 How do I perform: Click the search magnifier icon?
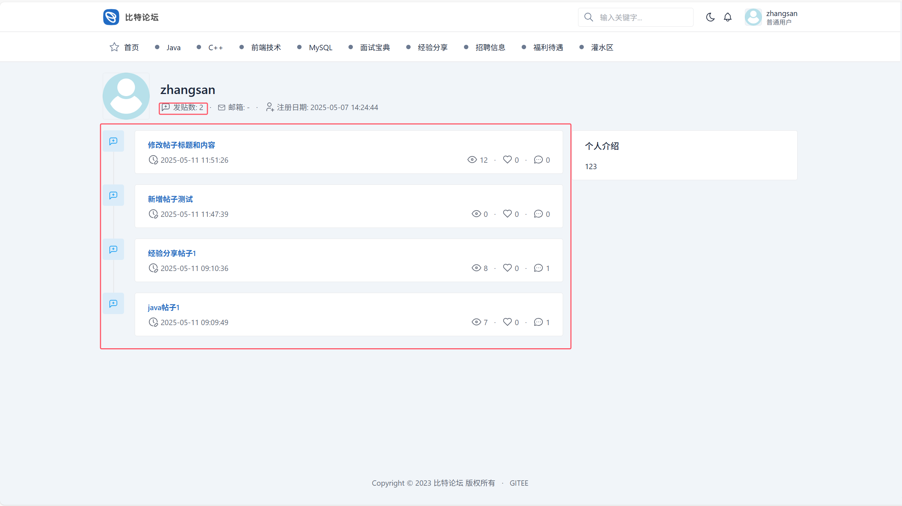588,17
